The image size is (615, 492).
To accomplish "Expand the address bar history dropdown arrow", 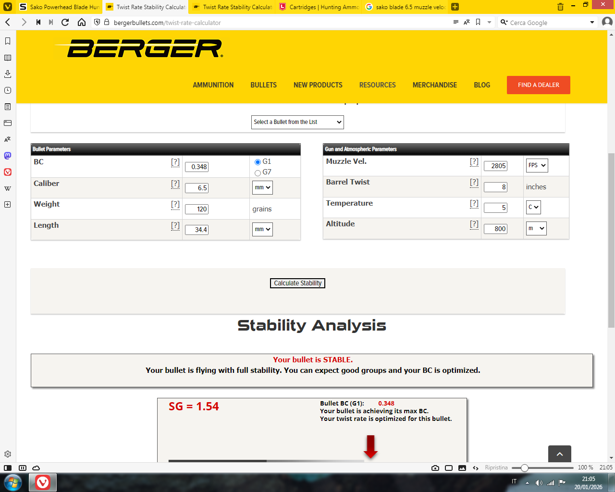I will click(490, 22).
